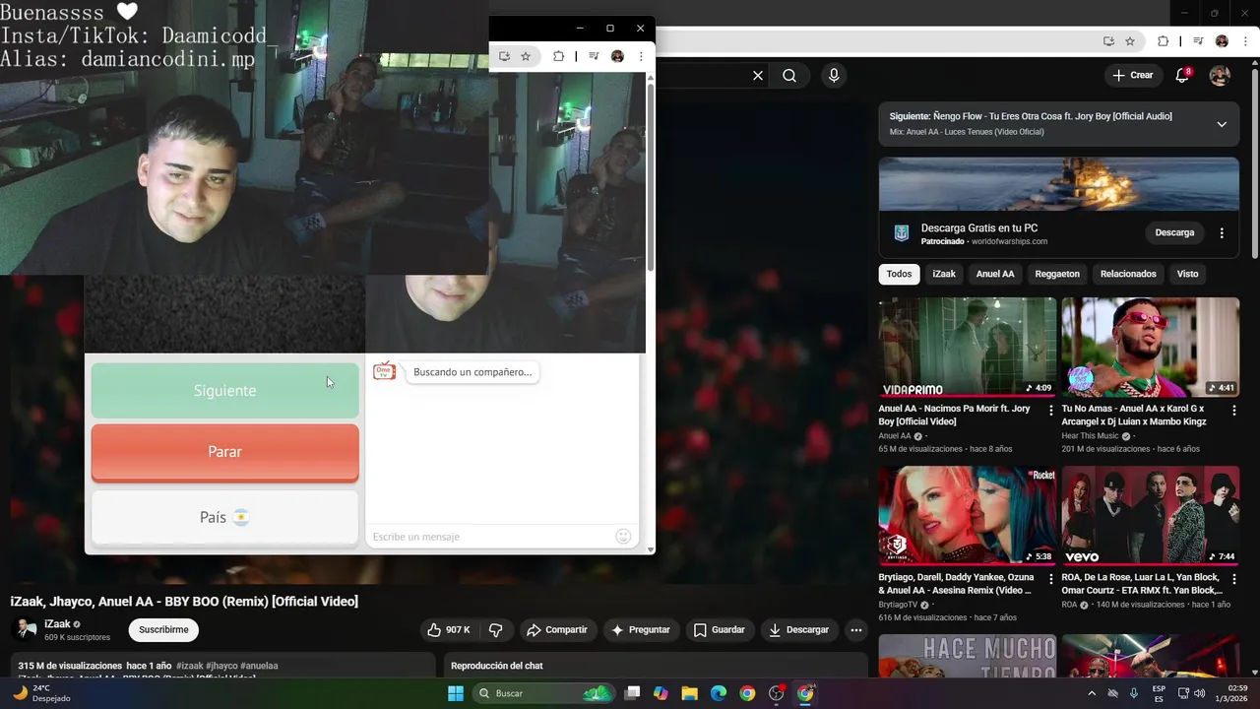Click the Preguntar button
The height and width of the screenshot is (709, 1260).
pyautogui.click(x=641, y=629)
